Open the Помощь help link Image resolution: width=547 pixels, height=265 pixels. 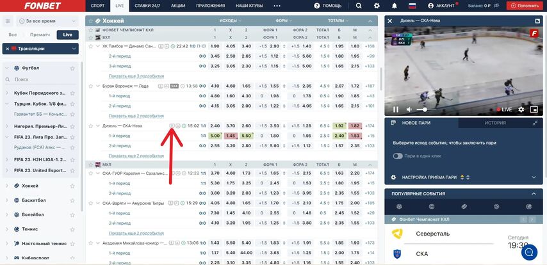coord(327,6)
